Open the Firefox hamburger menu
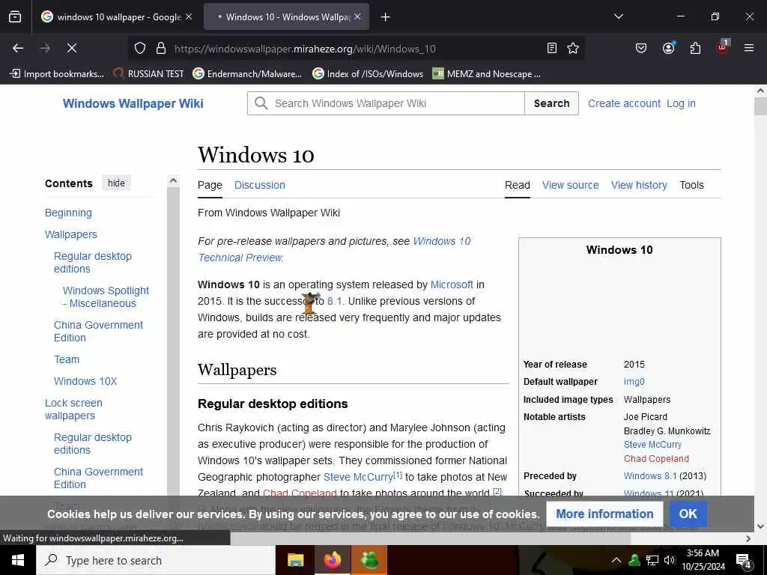 [749, 48]
